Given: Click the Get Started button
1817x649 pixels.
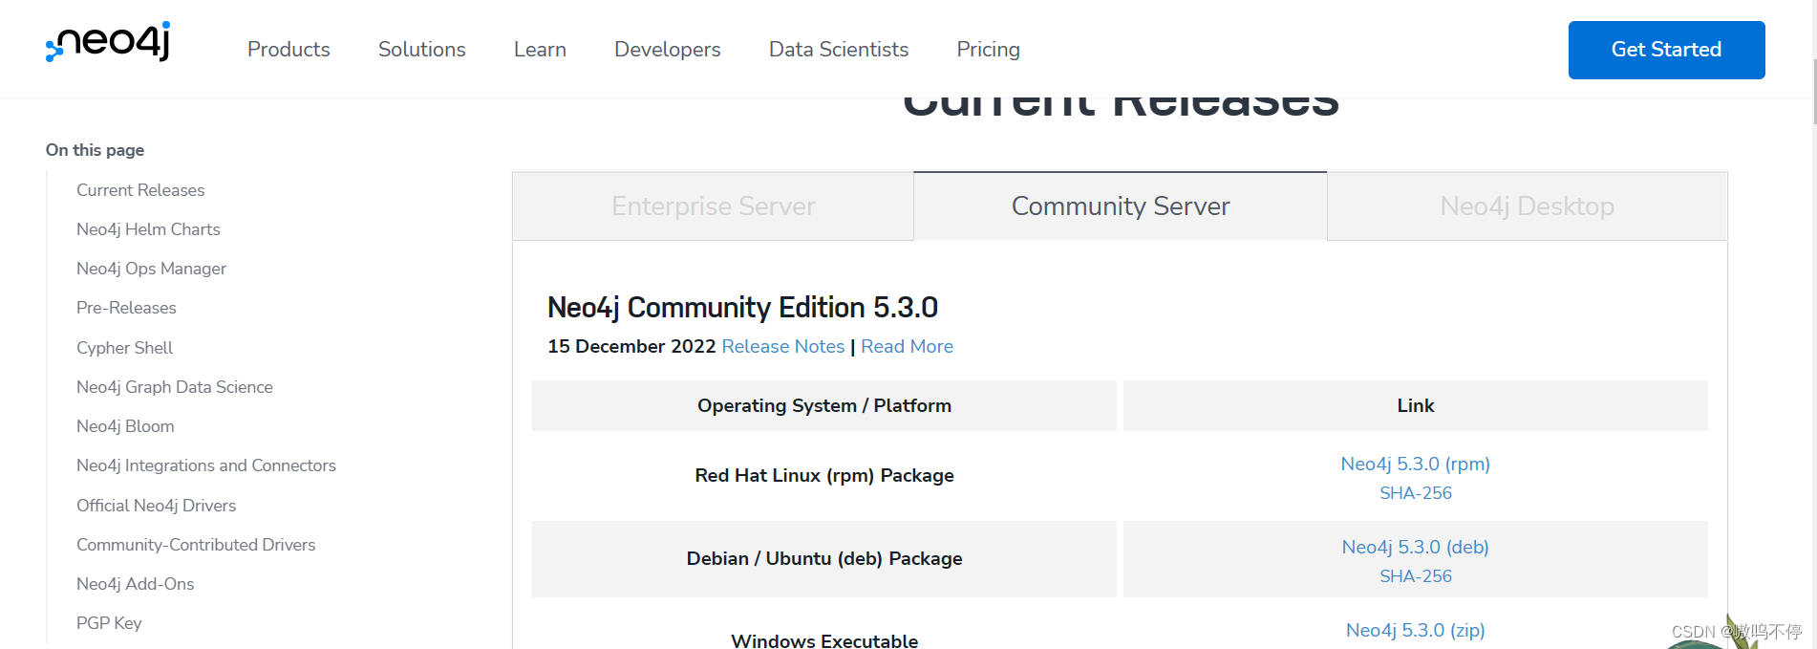Looking at the screenshot, I should [1666, 50].
